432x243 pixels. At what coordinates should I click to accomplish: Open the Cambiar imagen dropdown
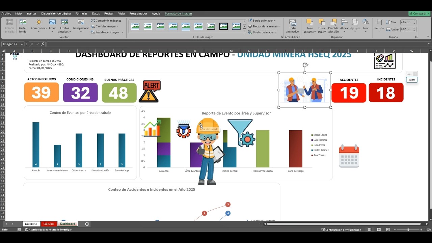click(105, 26)
